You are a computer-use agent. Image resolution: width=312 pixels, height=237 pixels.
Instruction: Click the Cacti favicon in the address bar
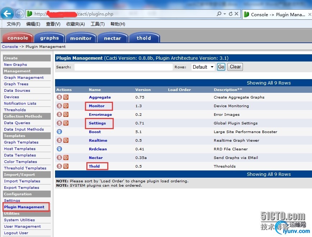(x=30, y=14)
